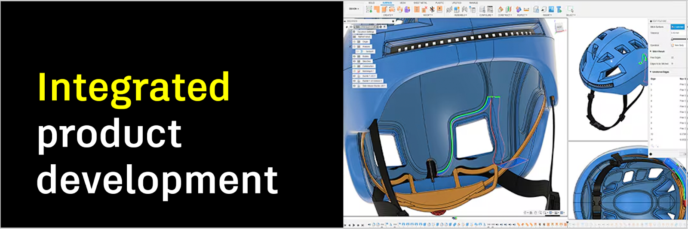Select Document Settings in browser tree
The height and width of the screenshot is (229, 688).
click(364, 32)
